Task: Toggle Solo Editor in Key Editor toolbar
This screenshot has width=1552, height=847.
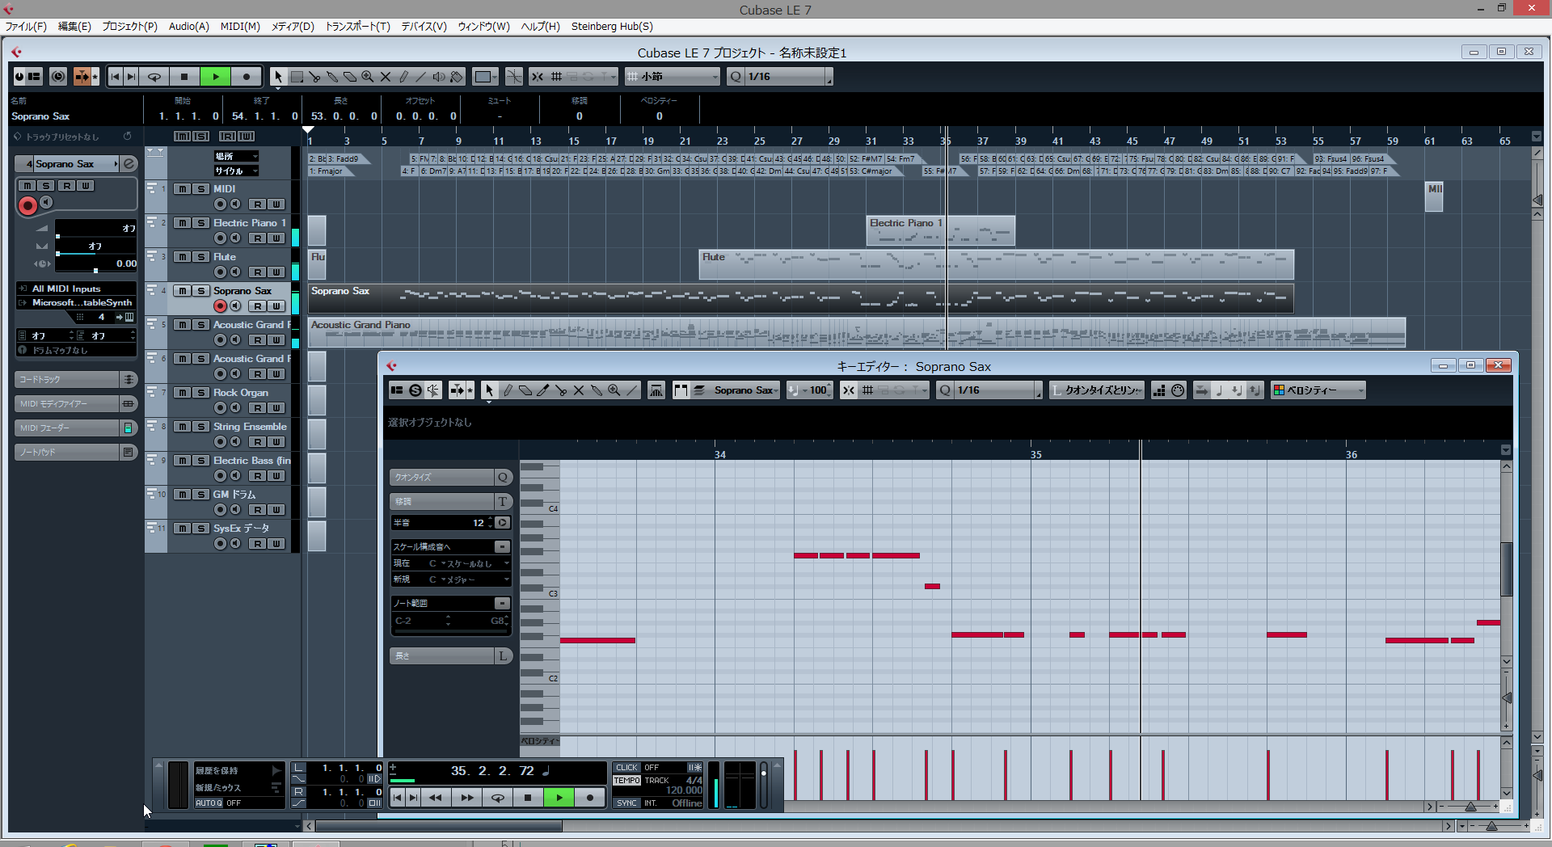Action: click(415, 390)
